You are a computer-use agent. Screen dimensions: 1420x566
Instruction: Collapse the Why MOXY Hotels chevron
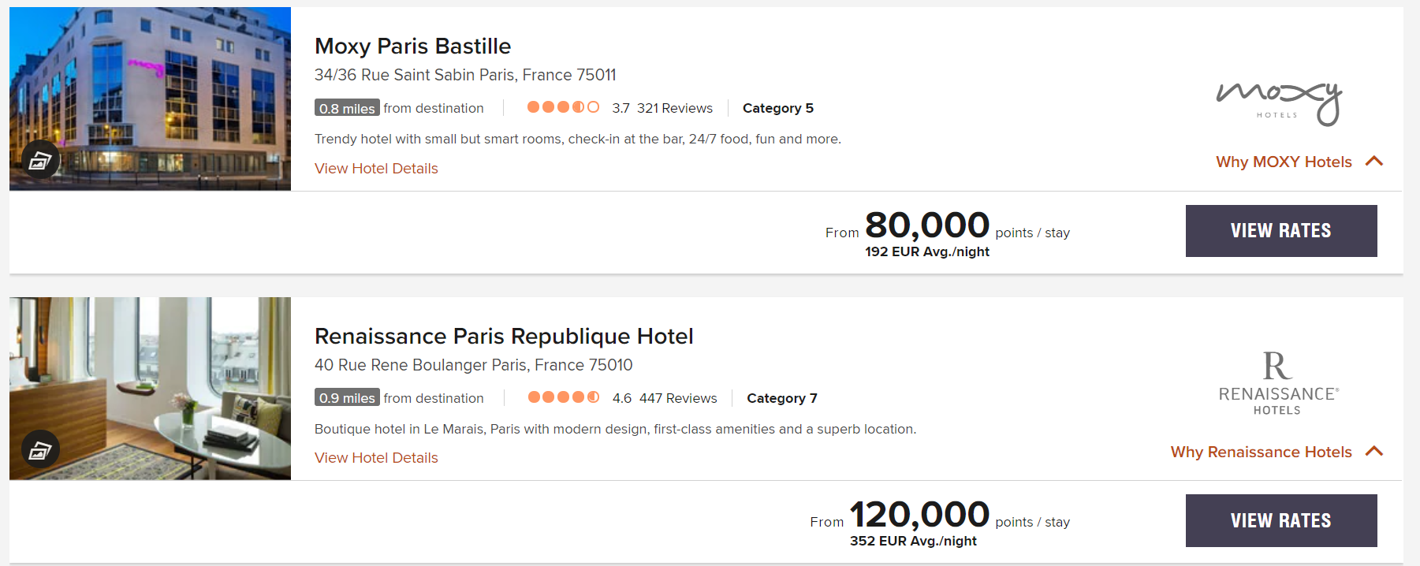(1374, 162)
